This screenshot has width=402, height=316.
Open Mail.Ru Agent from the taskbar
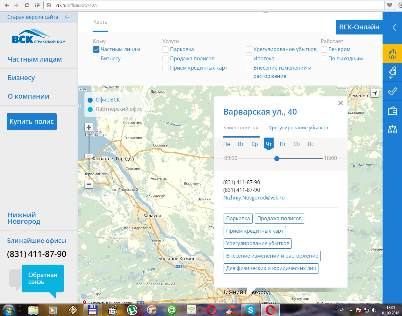coord(171,310)
